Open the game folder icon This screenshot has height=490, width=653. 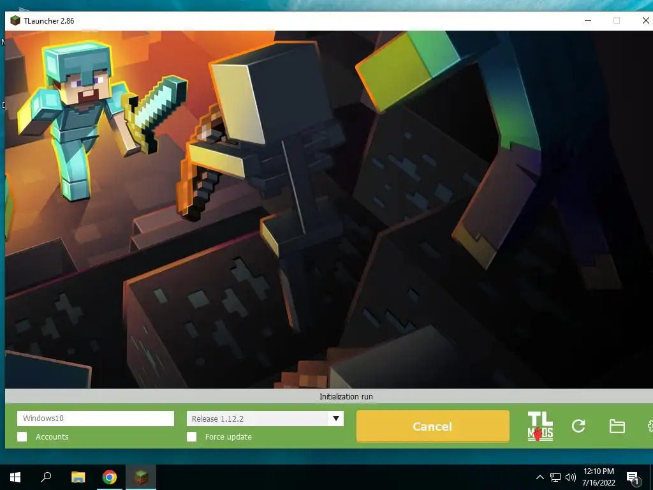pos(617,426)
